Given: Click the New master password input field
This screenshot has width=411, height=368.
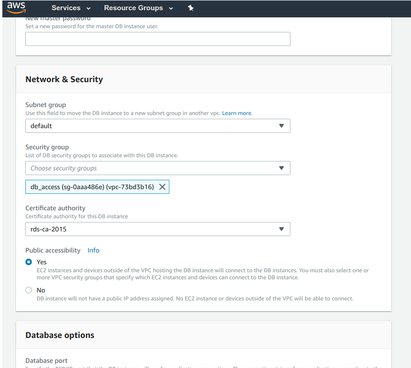Looking at the screenshot, I should point(158,39).
